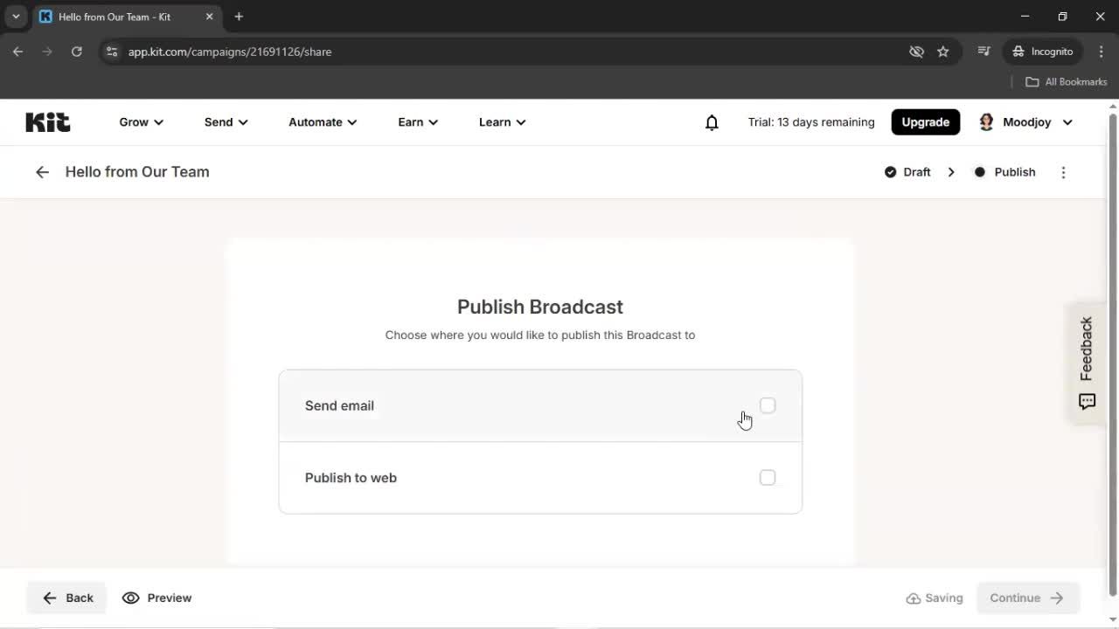The image size is (1119, 629).
Task: Click the site information icon in the address bar
Action: tap(112, 52)
